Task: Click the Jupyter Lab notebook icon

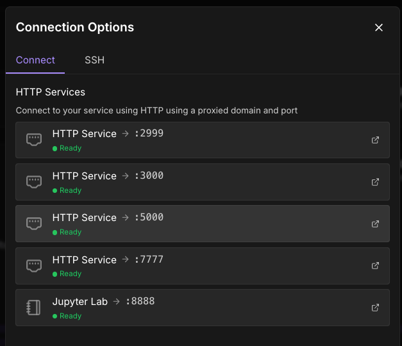Action: 34,308
